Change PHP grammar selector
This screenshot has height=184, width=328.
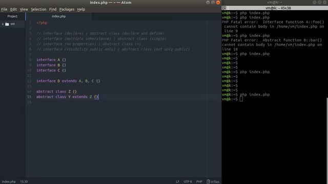(199, 182)
